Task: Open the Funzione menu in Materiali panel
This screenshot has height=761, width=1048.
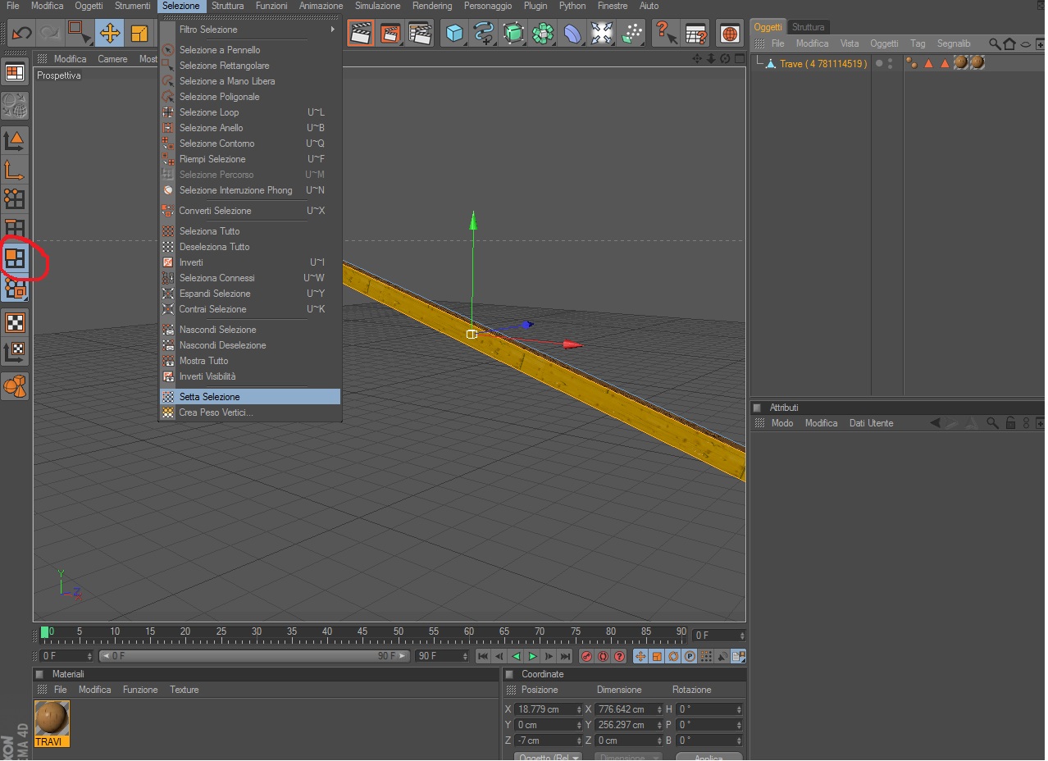Action: [140, 690]
